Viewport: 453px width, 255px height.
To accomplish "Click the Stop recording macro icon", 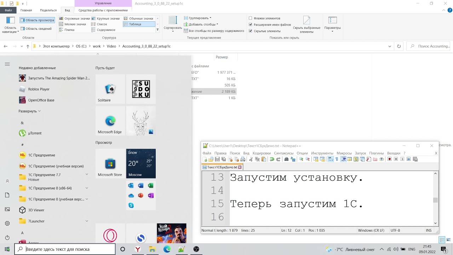I will (x=396, y=159).
